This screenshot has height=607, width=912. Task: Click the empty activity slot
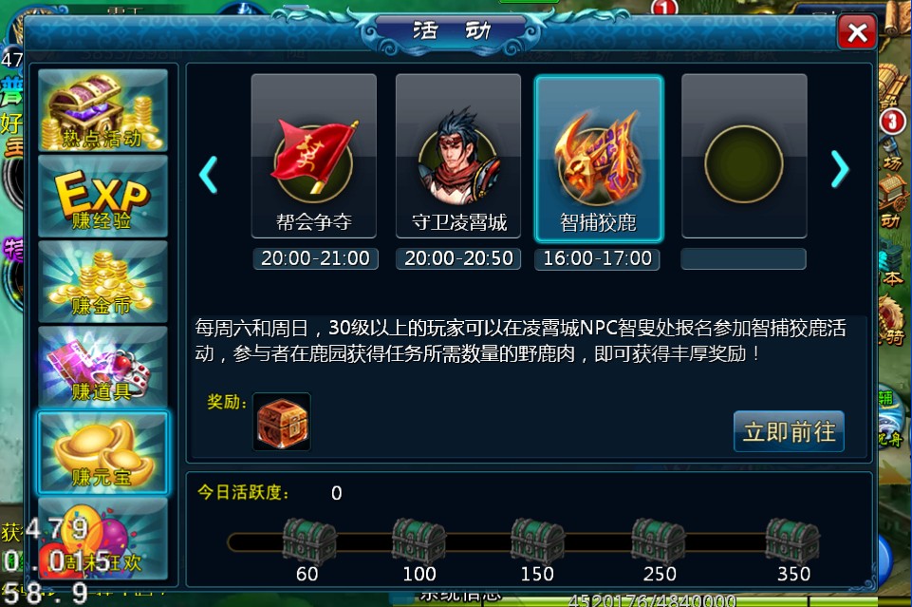744,156
